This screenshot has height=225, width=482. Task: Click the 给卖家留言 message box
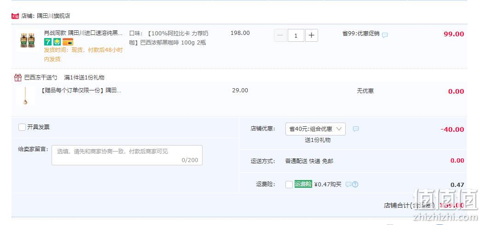127,155
